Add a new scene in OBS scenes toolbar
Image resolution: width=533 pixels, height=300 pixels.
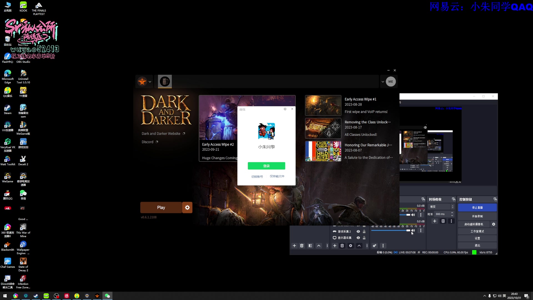(x=294, y=246)
